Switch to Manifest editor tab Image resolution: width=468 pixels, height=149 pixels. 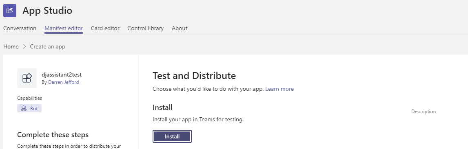click(x=64, y=28)
